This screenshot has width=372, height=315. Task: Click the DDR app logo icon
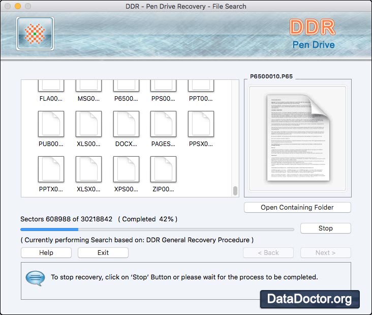point(35,34)
